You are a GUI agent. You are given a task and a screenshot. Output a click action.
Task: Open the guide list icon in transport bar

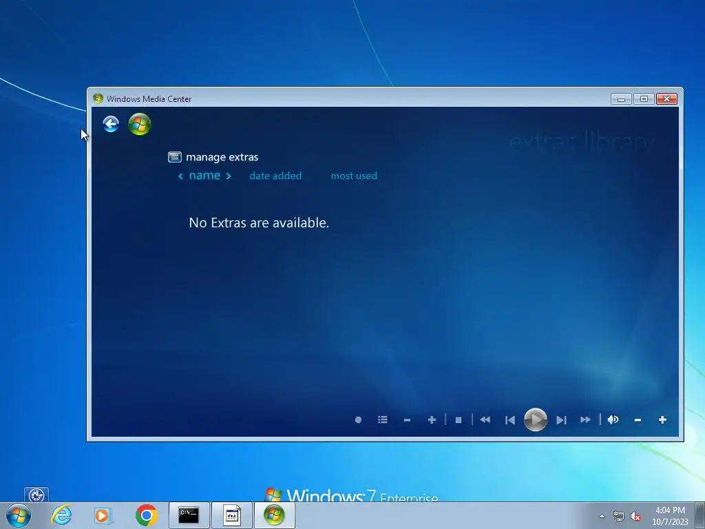coord(383,419)
